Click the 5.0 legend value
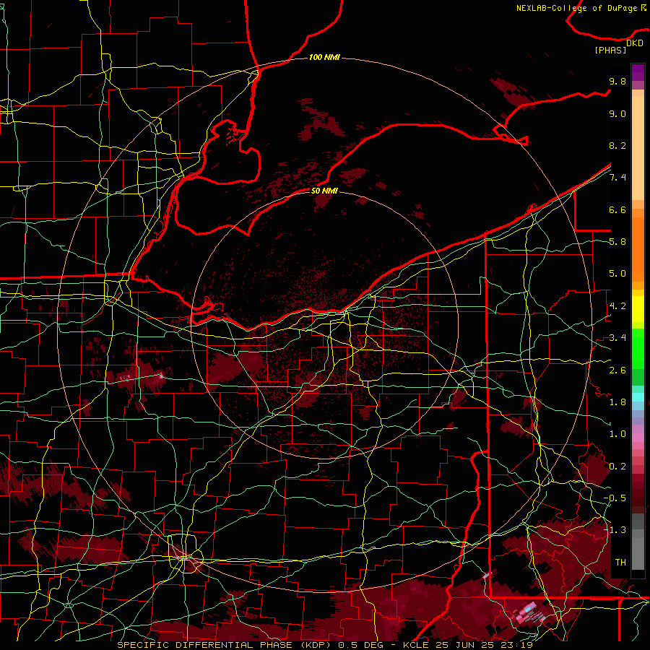Image resolution: width=650 pixels, height=650 pixels. (617, 274)
